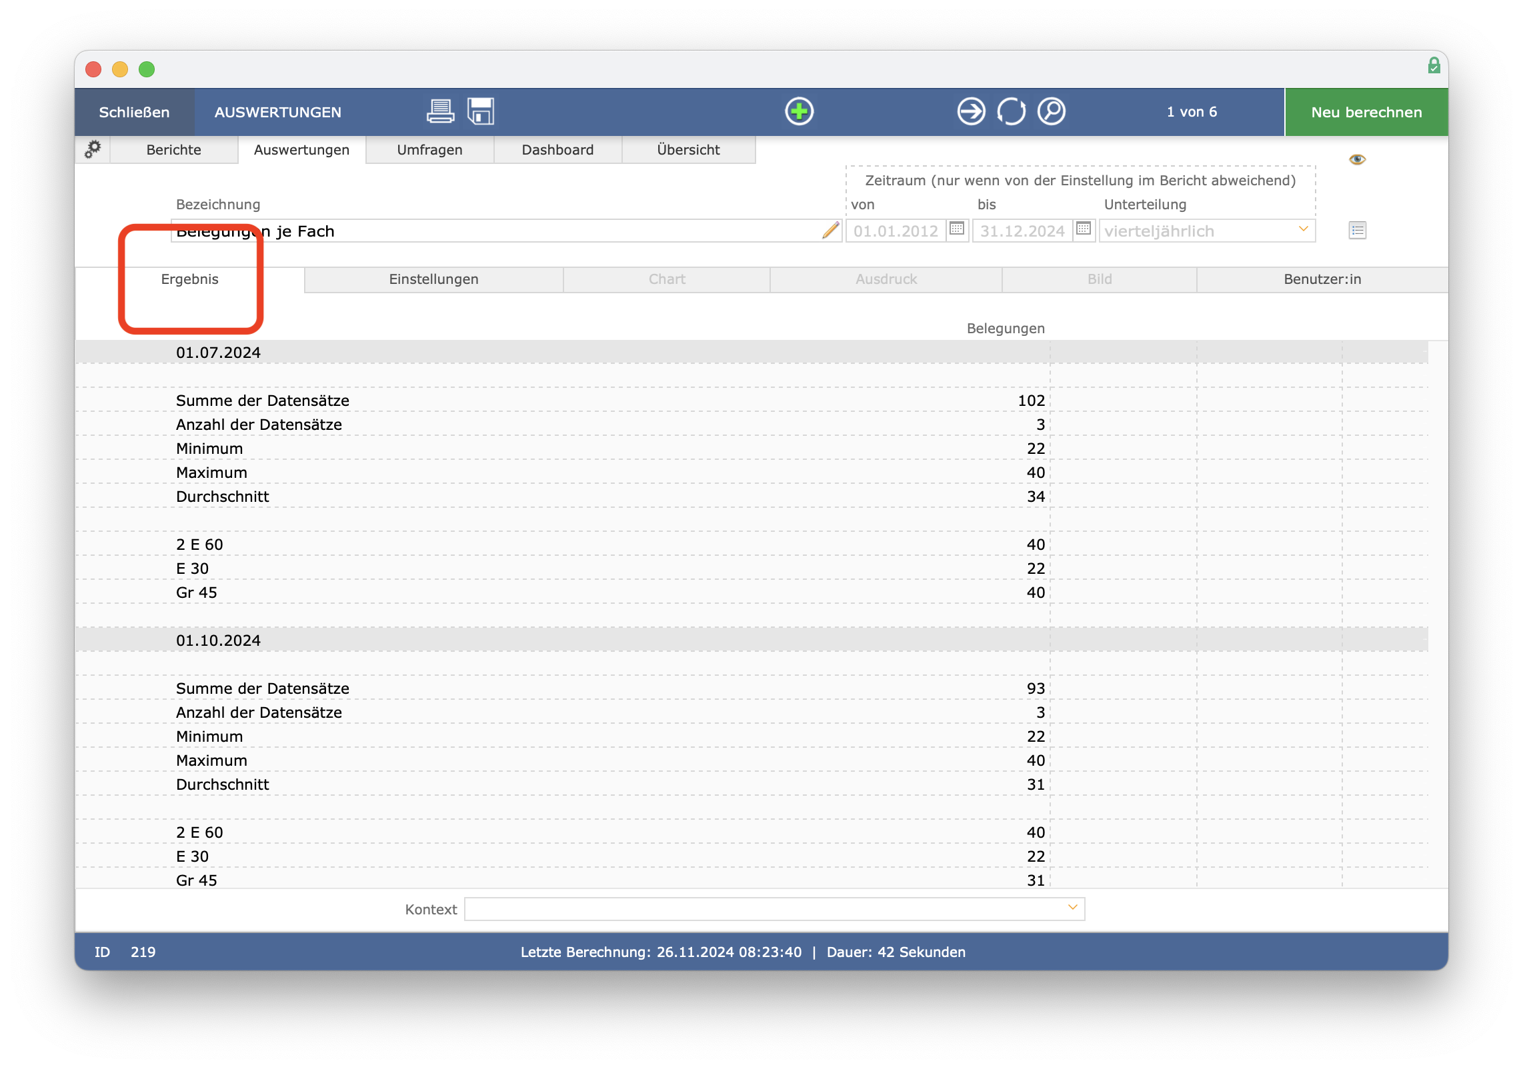1523x1069 pixels.
Task: Open the Bild tab
Action: click(x=1100, y=279)
